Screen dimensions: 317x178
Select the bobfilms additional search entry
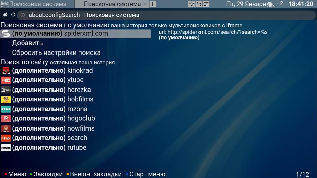52,99
